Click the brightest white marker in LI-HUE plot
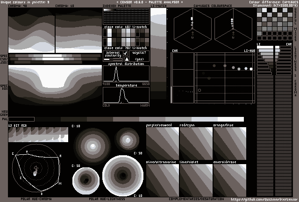The image size is (299, 202). point(251,69)
